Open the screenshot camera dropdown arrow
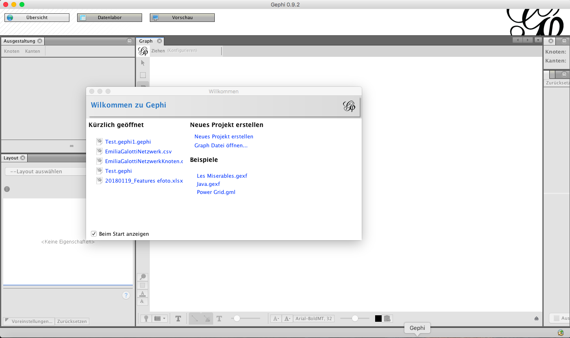Image resolution: width=570 pixels, height=338 pixels. pyautogui.click(x=164, y=319)
